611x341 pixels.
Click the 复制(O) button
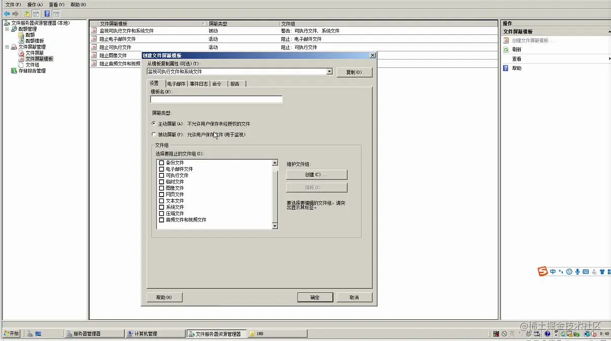tap(354, 72)
